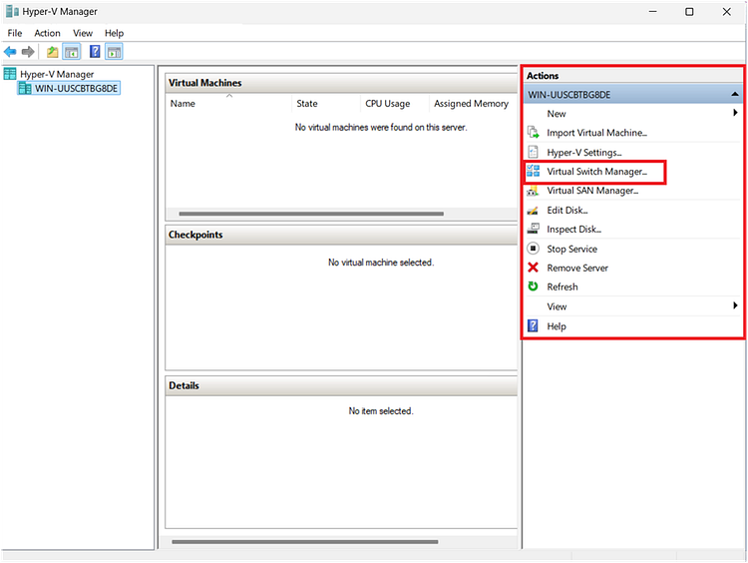748x563 pixels.
Task: Open the Help menu in menu bar
Action: click(114, 33)
